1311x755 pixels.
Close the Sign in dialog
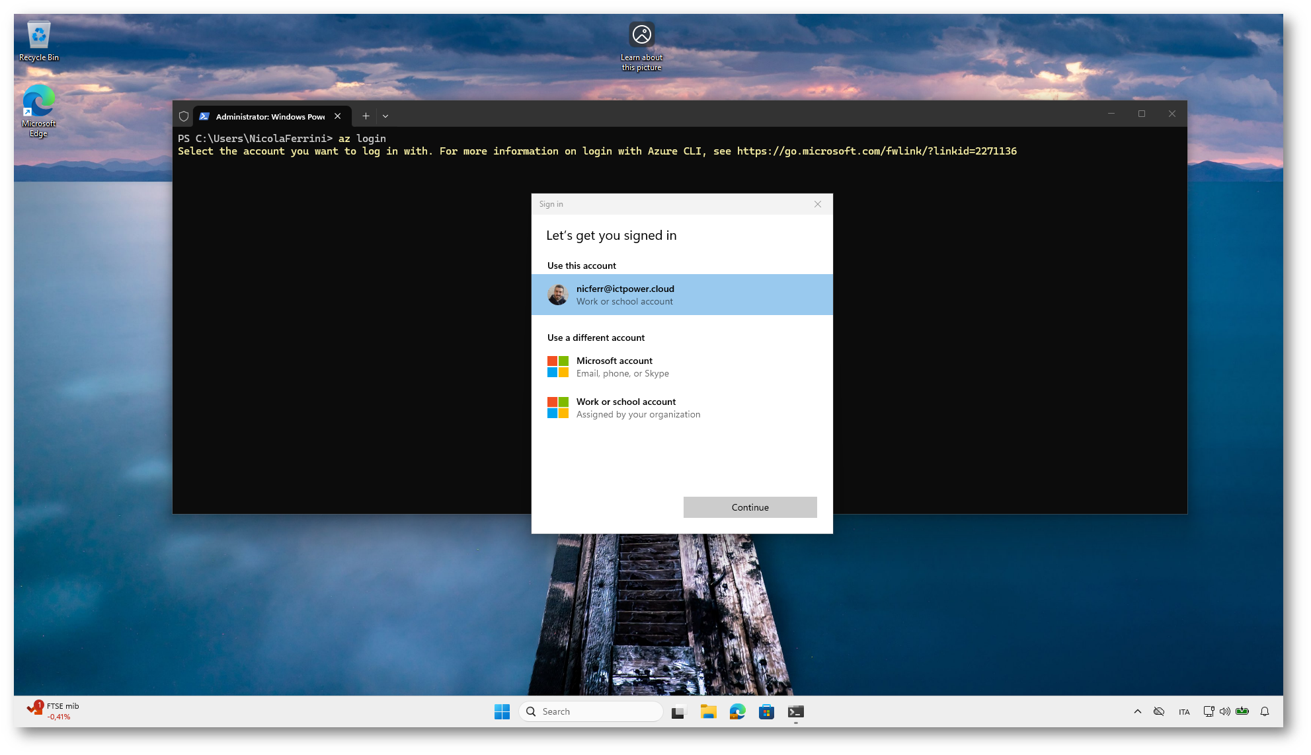818,204
